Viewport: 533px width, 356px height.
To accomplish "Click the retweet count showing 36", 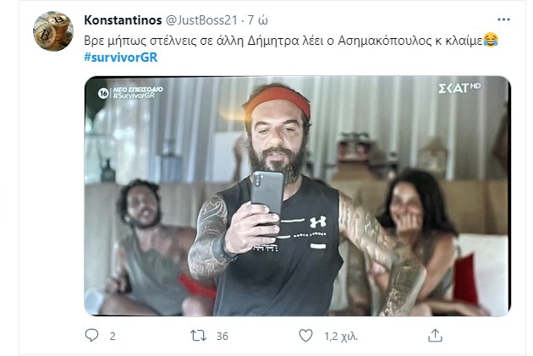I will 223,337.
